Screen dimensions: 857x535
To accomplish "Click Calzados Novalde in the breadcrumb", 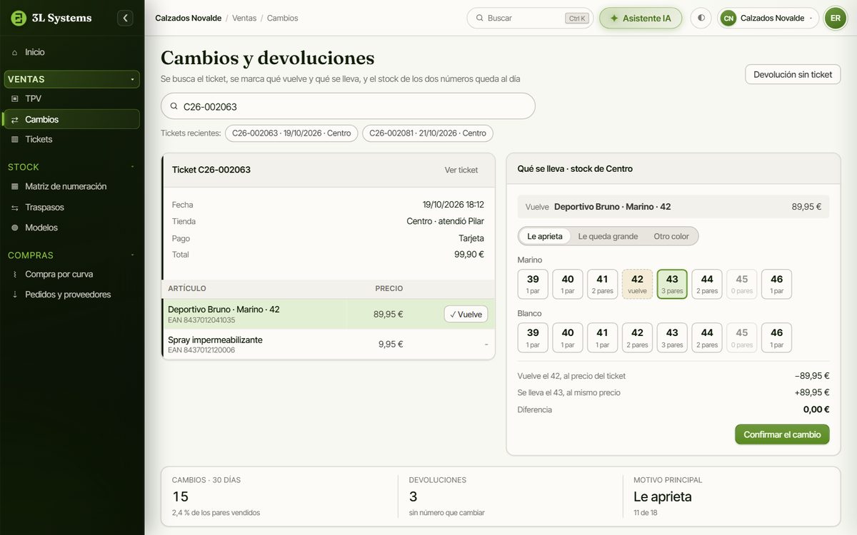I will [x=188, y=18].
